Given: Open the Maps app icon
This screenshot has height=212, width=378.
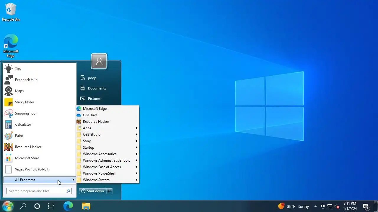Looking at the screenshot, I should (x=9, y=91).
